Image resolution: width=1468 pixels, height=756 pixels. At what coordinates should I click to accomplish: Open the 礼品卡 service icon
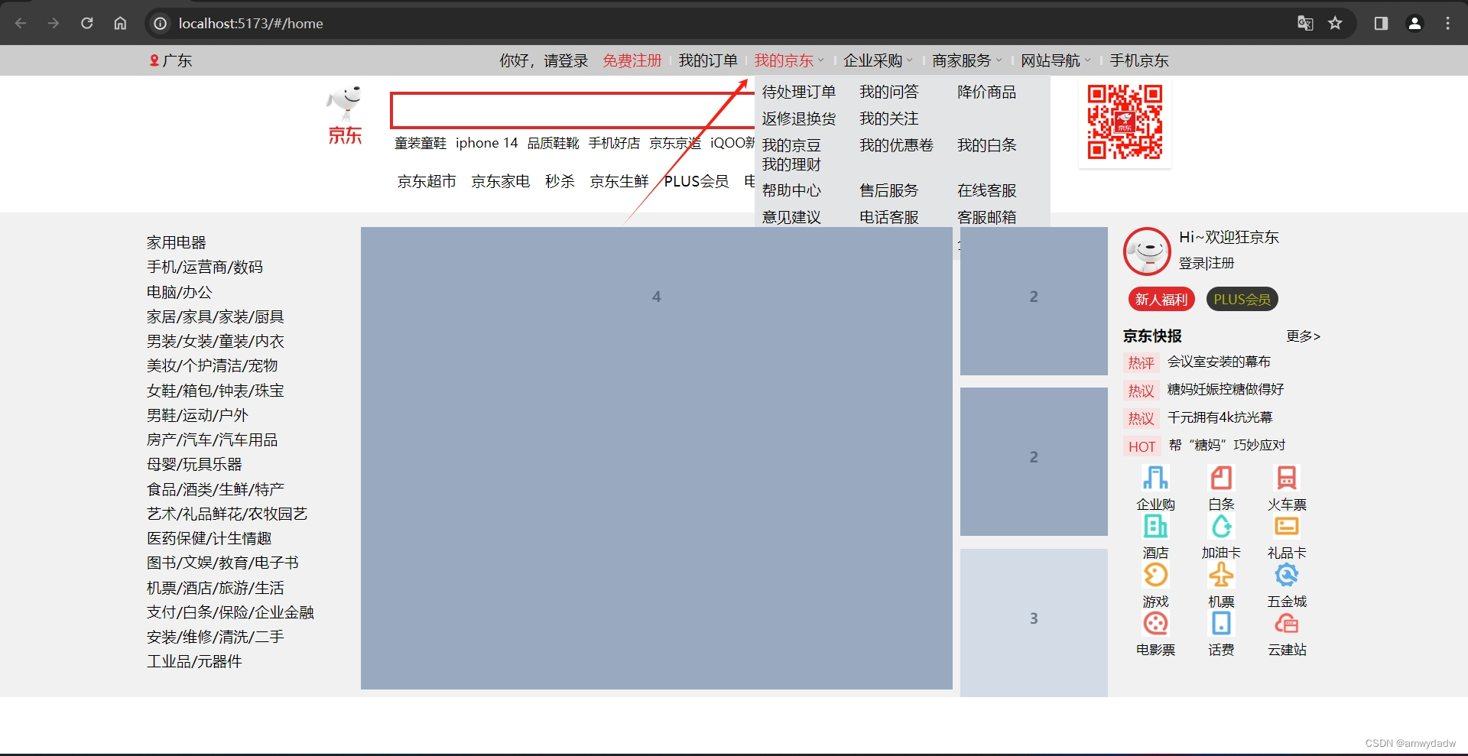point(1287,526)
